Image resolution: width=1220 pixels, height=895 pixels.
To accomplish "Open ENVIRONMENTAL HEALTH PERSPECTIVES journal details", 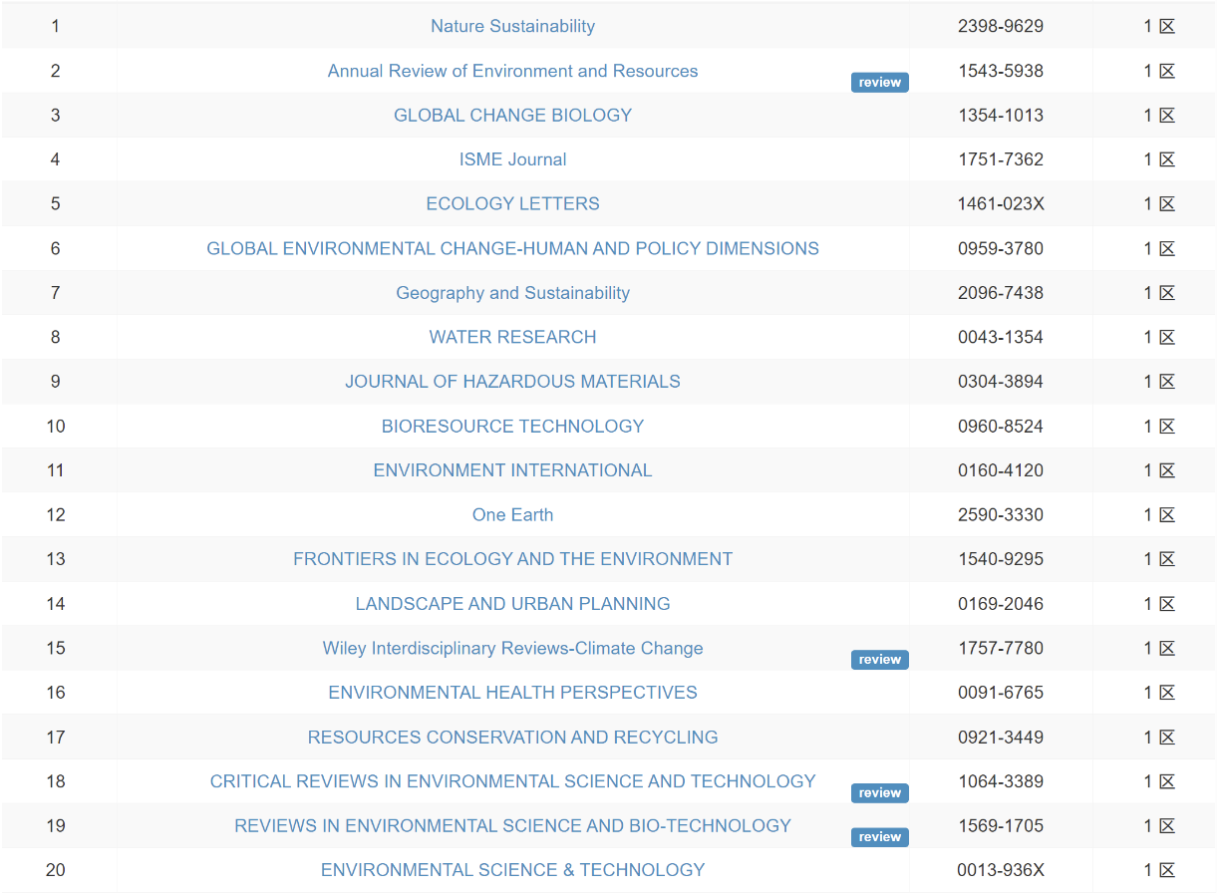I will click(x=512, y=692).
